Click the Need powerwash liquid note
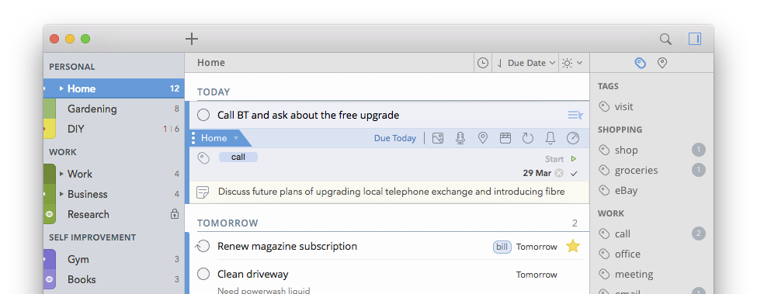Image resolution: width=757 pixels, height=294 pixels. click(x=264, y=291)
